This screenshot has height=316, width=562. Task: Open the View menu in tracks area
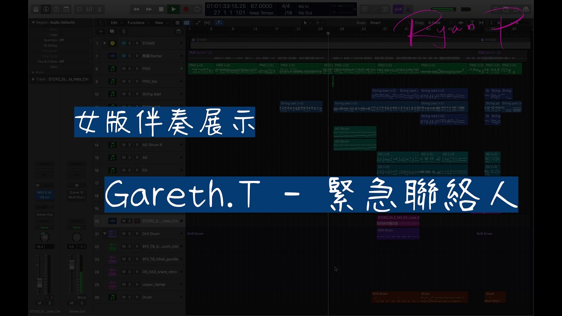[x=160, y=23]
